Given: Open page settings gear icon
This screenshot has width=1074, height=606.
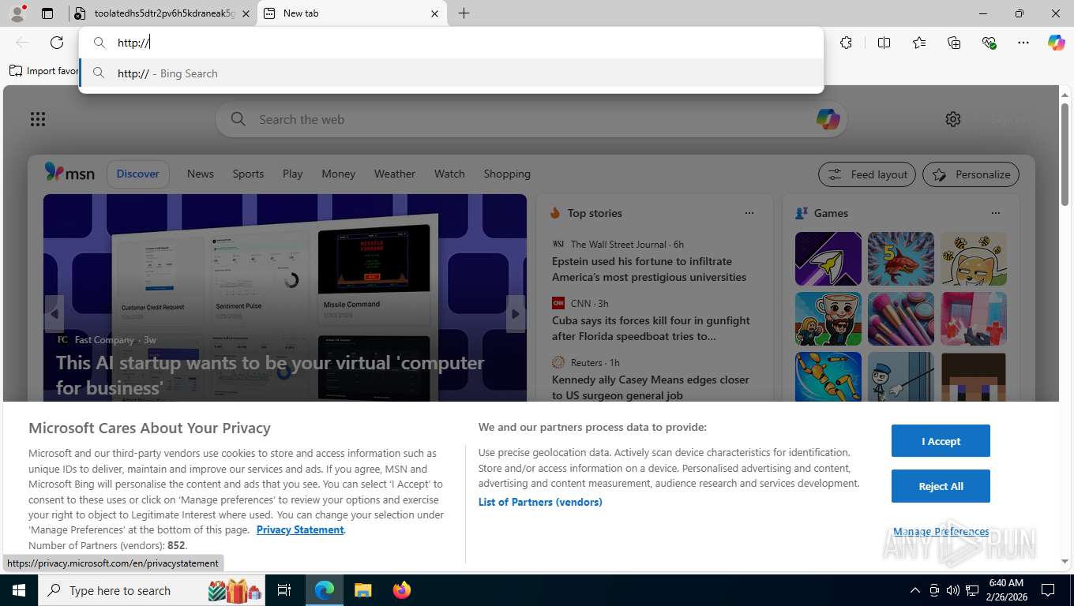Looking at the screenshot, I should click(x=953, y=119).
